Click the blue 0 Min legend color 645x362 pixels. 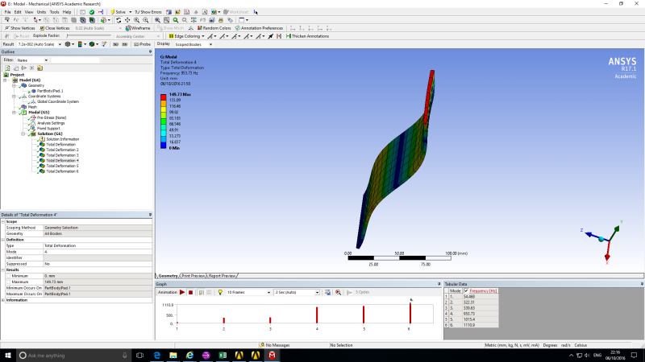(164, 145)
